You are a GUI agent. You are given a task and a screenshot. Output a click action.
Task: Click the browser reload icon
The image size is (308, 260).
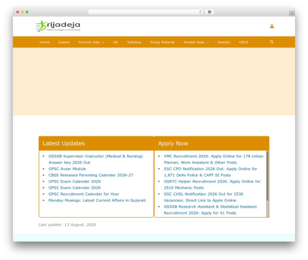point(200,12)
